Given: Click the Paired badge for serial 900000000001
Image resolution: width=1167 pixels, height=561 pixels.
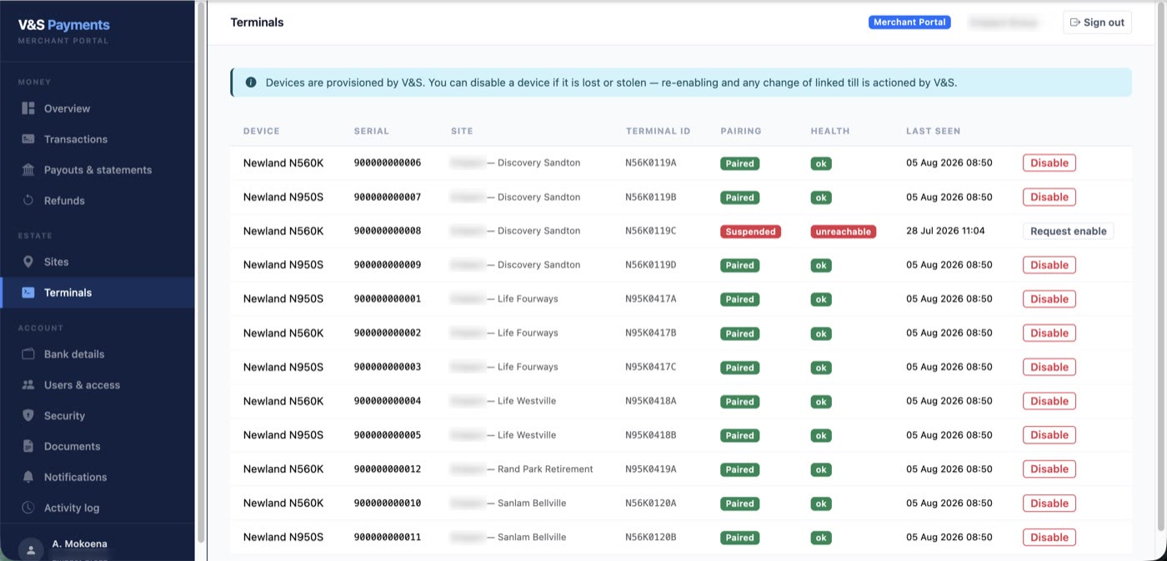Looking at the screenshot, I should click(x=739, y=299).
